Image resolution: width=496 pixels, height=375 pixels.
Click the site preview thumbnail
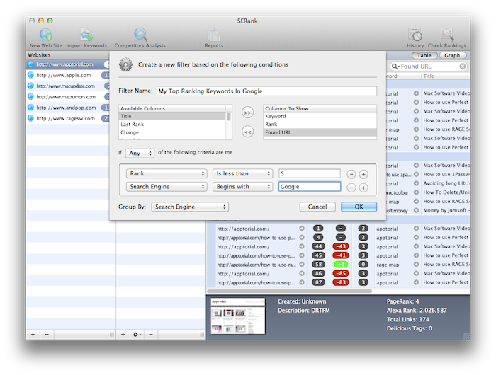[238, 316]
